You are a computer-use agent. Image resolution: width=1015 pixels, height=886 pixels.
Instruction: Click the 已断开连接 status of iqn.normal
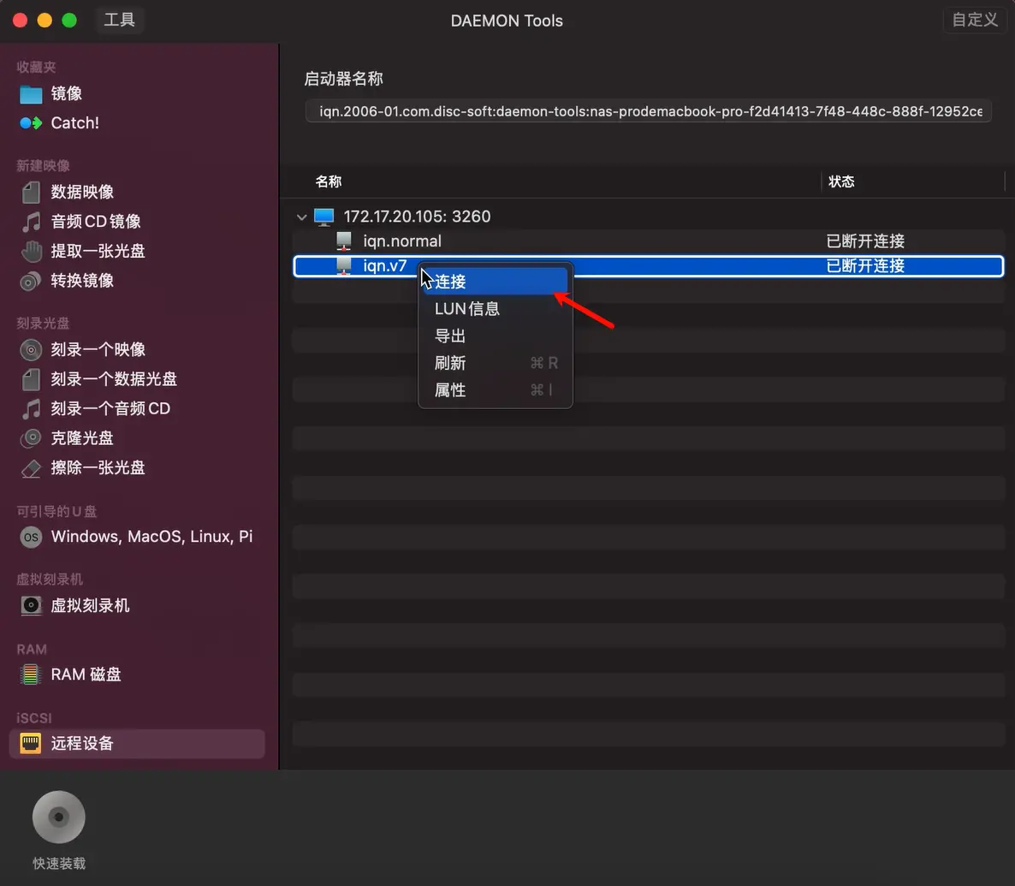click(x=865, y=241)
